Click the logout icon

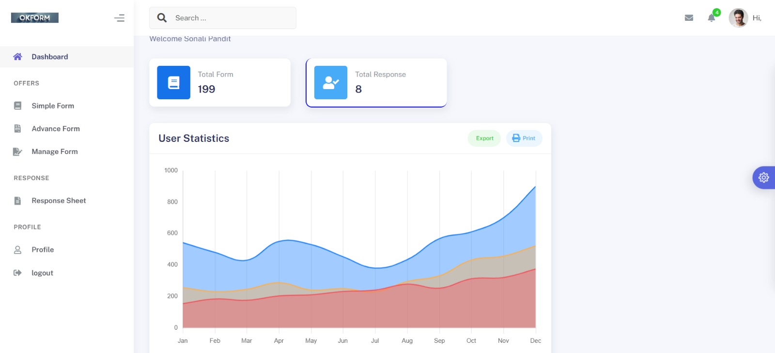click(x=17, y=273)
